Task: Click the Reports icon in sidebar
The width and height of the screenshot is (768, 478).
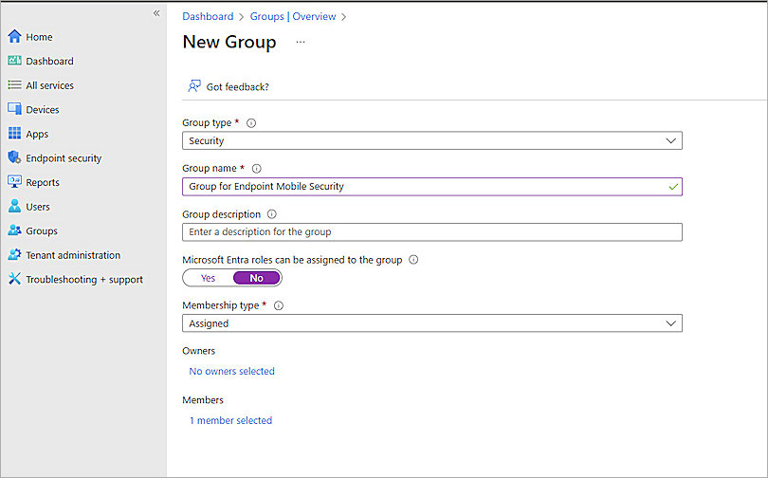Action: [x=14, y=182]
